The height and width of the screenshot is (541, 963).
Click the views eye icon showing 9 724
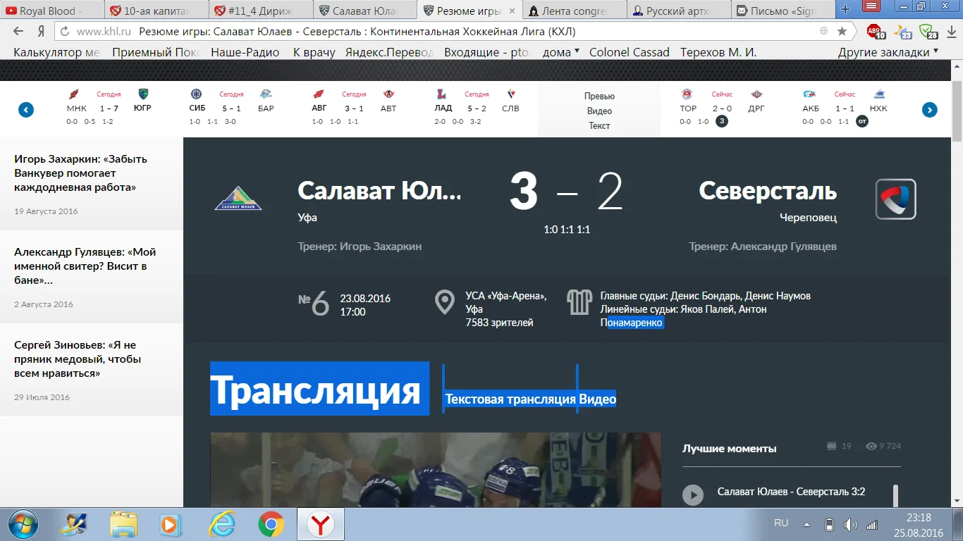[x=871, y=446]
